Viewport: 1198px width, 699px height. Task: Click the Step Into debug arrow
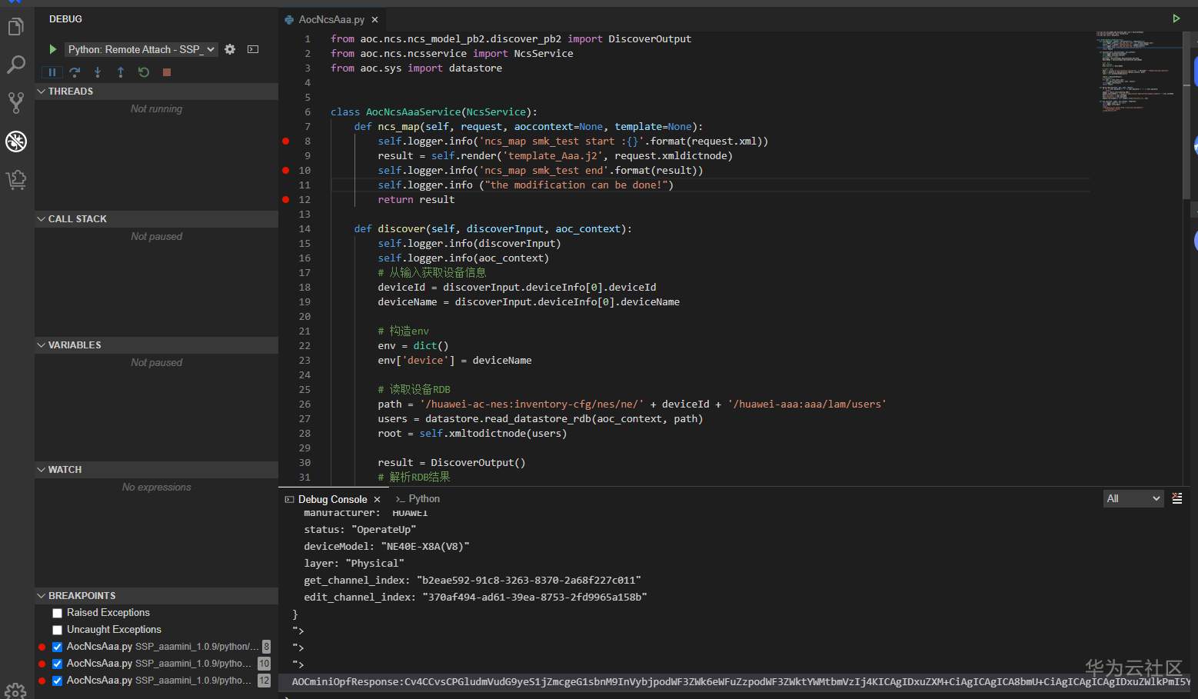(x=98, y=72)
